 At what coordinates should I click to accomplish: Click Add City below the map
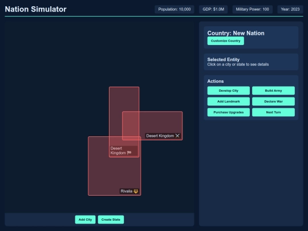85,220
